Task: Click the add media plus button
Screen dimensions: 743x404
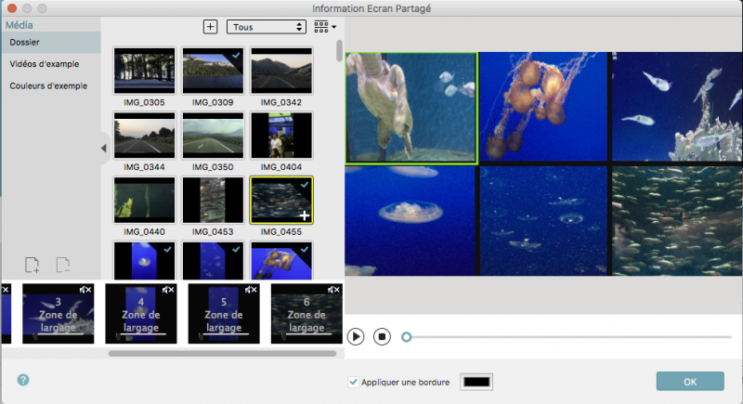Action: click(211, 27)
